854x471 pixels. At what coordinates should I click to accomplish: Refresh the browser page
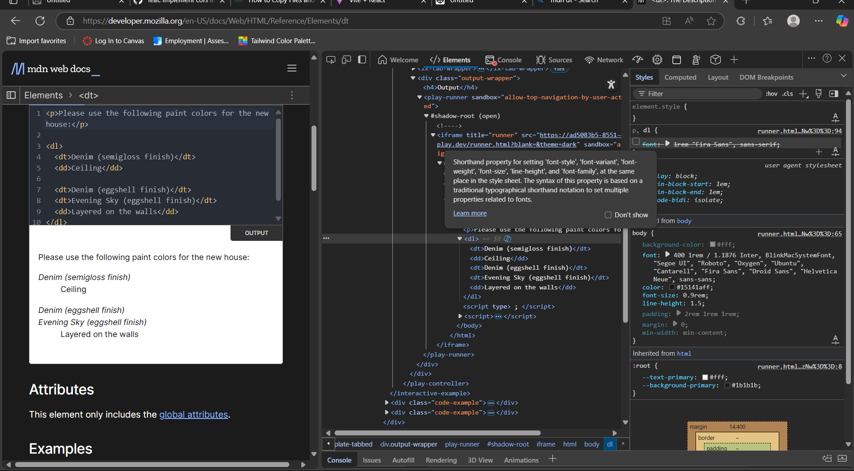click(x=40, y=21)
